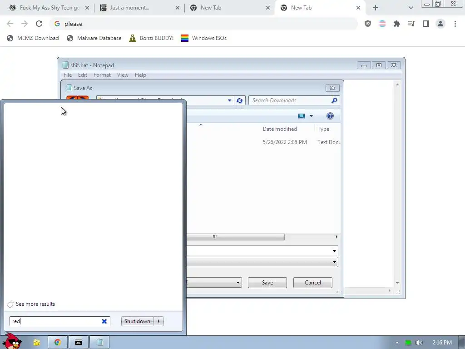Open Notepad Help menu
Screen dimensions: 465x349
click(140, 75)
